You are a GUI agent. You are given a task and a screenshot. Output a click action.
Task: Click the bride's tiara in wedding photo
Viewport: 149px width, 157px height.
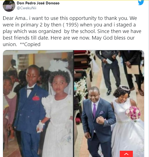pos(125,88)
